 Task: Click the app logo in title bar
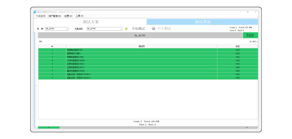(35, 12)
